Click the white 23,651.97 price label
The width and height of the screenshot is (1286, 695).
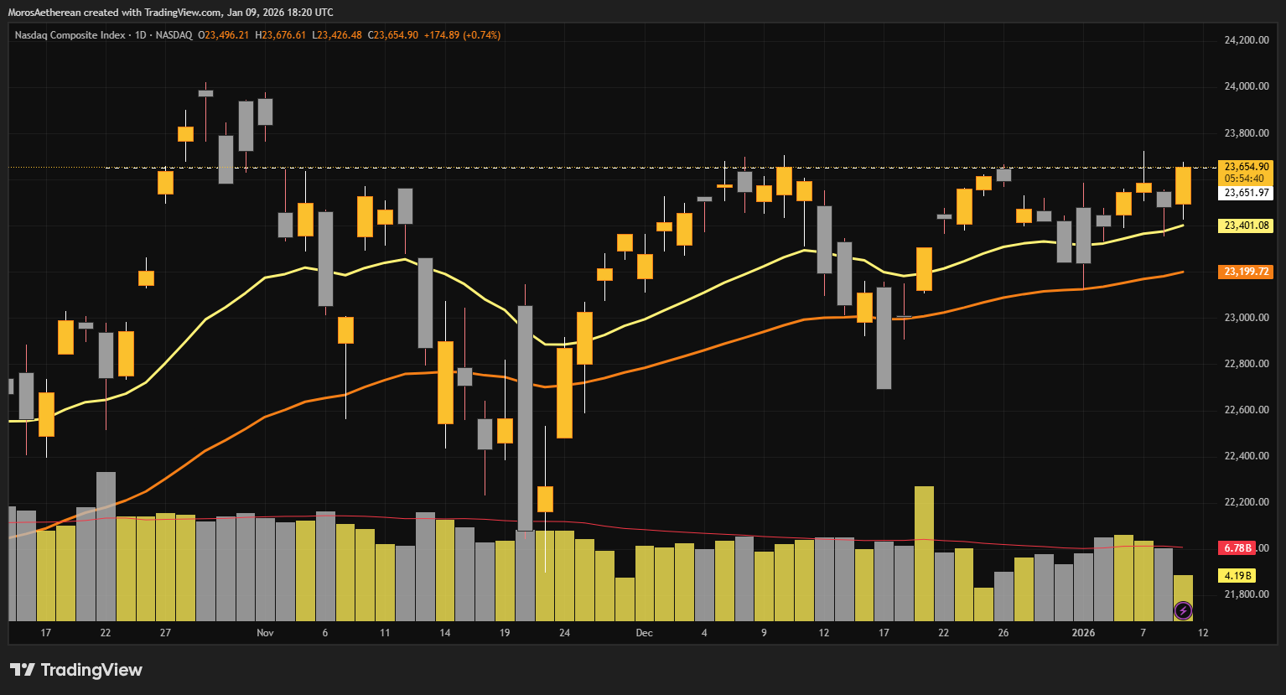[1246, 193]
